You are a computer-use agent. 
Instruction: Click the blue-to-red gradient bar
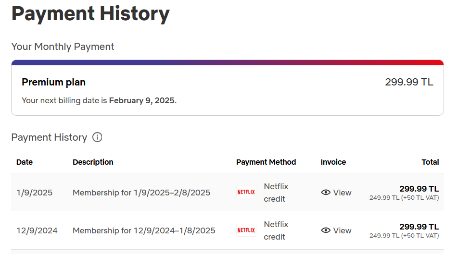[227, 62]
